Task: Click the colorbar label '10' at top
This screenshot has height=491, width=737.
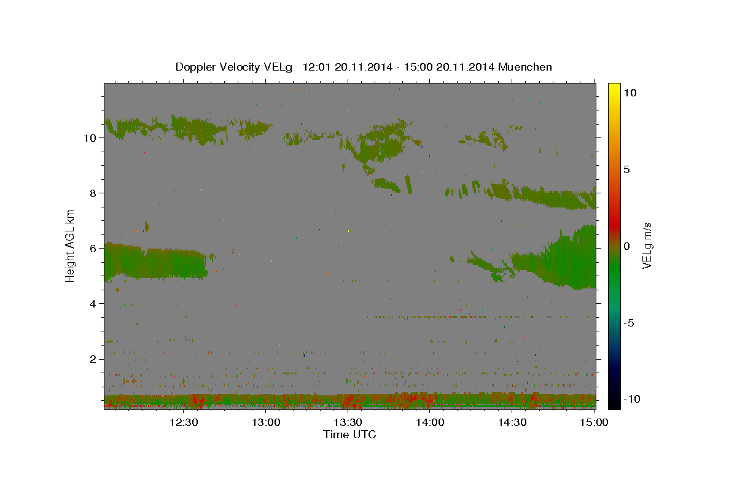Action: (x=630, y=92)
